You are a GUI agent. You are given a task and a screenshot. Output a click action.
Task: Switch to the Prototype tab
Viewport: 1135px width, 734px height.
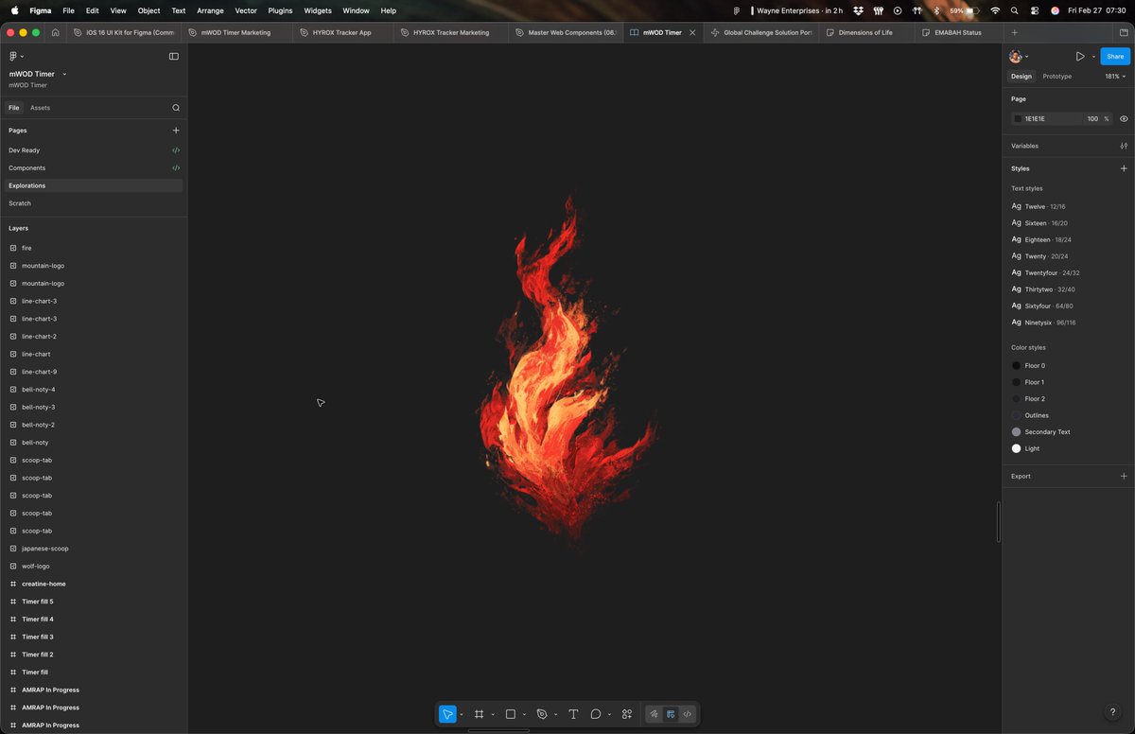pyautogui.click(x=1056, y=76)
